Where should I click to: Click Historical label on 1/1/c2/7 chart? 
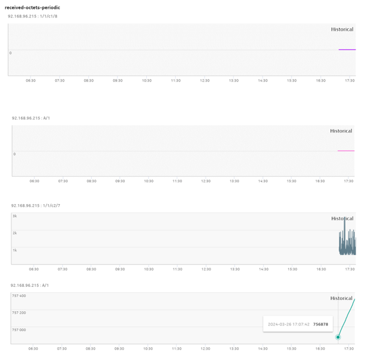[x=342, y=219]
